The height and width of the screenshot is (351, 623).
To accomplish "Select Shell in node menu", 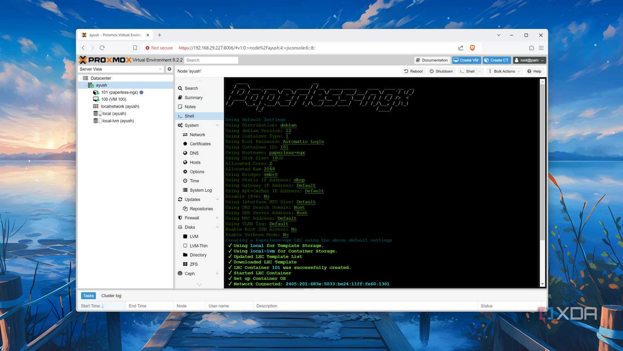I will (x=199, y=116).
